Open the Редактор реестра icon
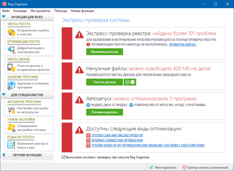Screen dimensions: 234x171 pyautogui.click(x=11, y=145)
